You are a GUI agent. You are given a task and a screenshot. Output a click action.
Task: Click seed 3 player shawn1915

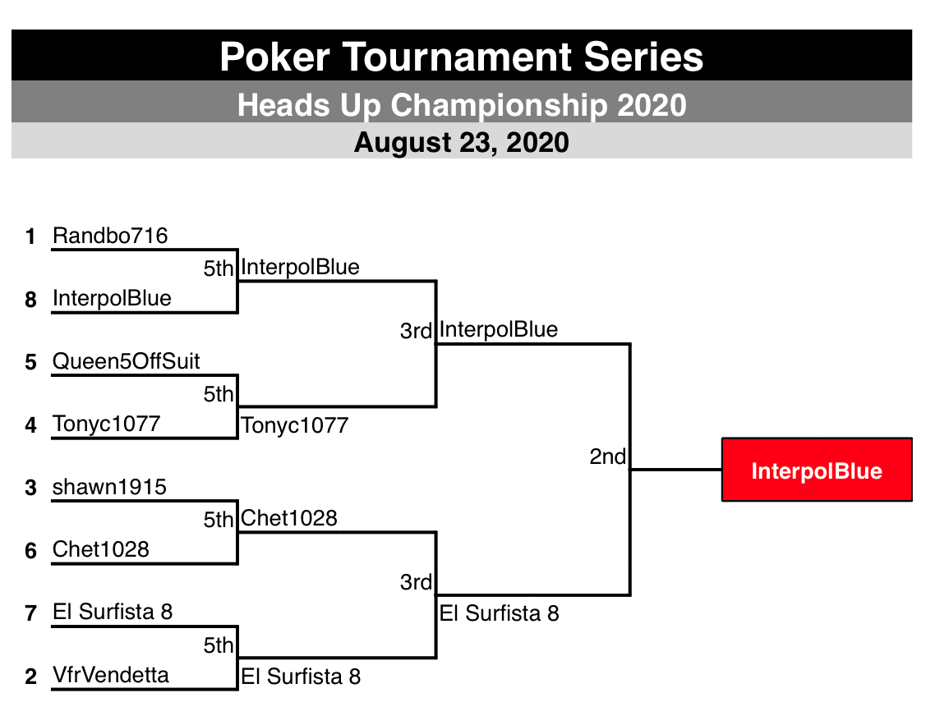(110, 487)
